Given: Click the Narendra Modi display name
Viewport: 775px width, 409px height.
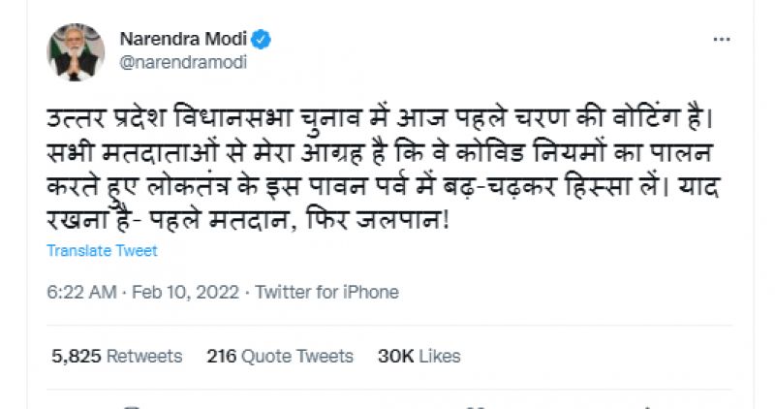Looking at the screenshot, I should (184, 40).
